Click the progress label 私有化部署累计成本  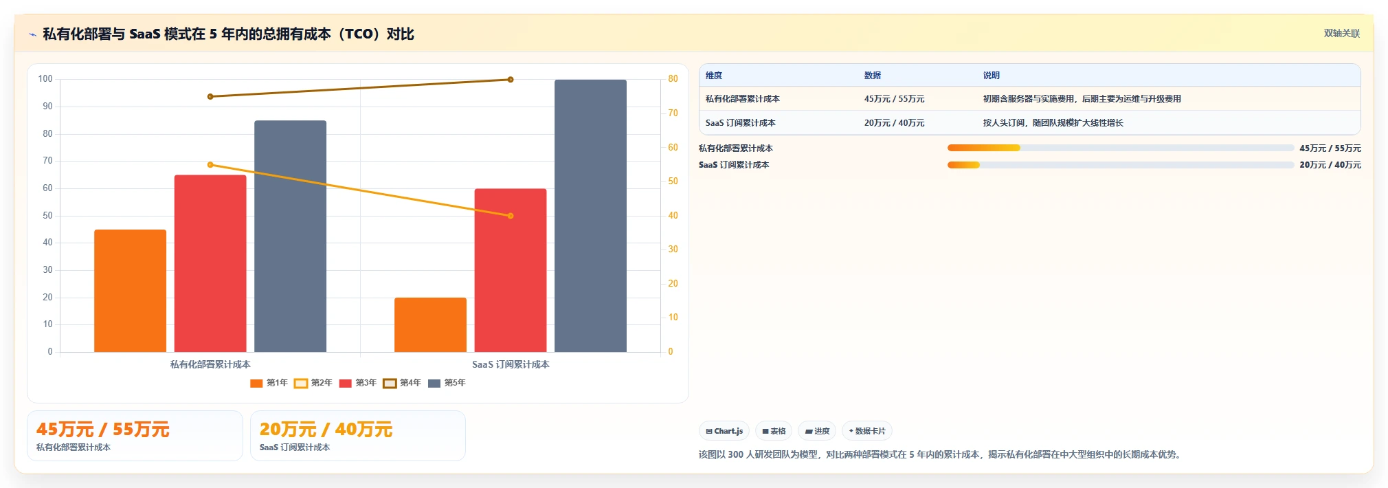tap(736, 148)
